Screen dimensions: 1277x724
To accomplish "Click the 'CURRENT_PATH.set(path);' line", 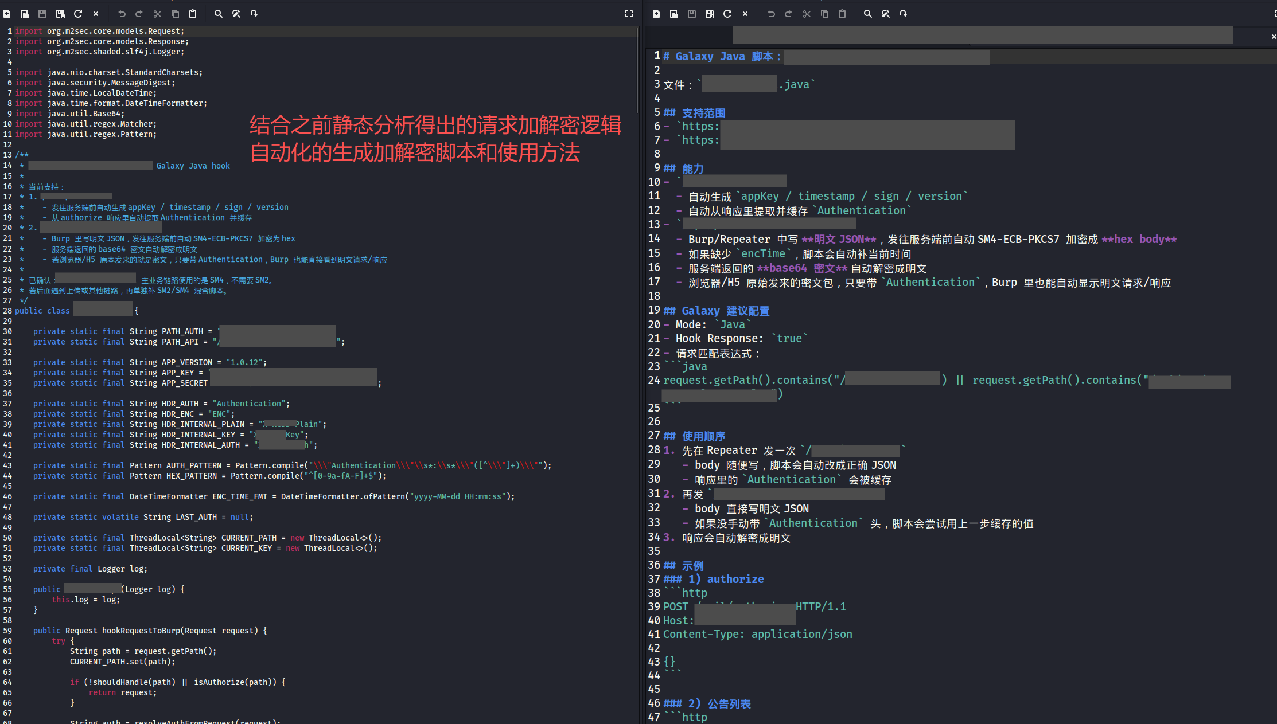I will 123,662.
